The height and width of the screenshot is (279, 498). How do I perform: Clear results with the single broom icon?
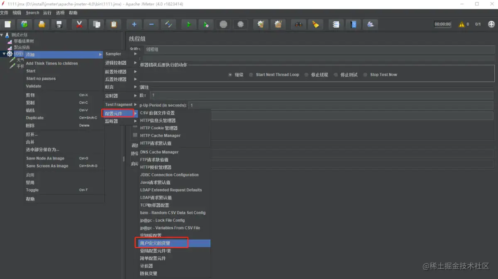tap(261, 24)
